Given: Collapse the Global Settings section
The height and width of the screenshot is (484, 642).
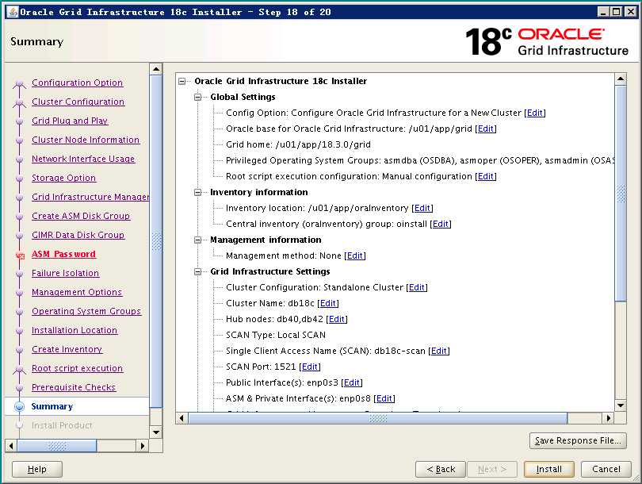Looking at the screenshot, I should pos(198,97).
